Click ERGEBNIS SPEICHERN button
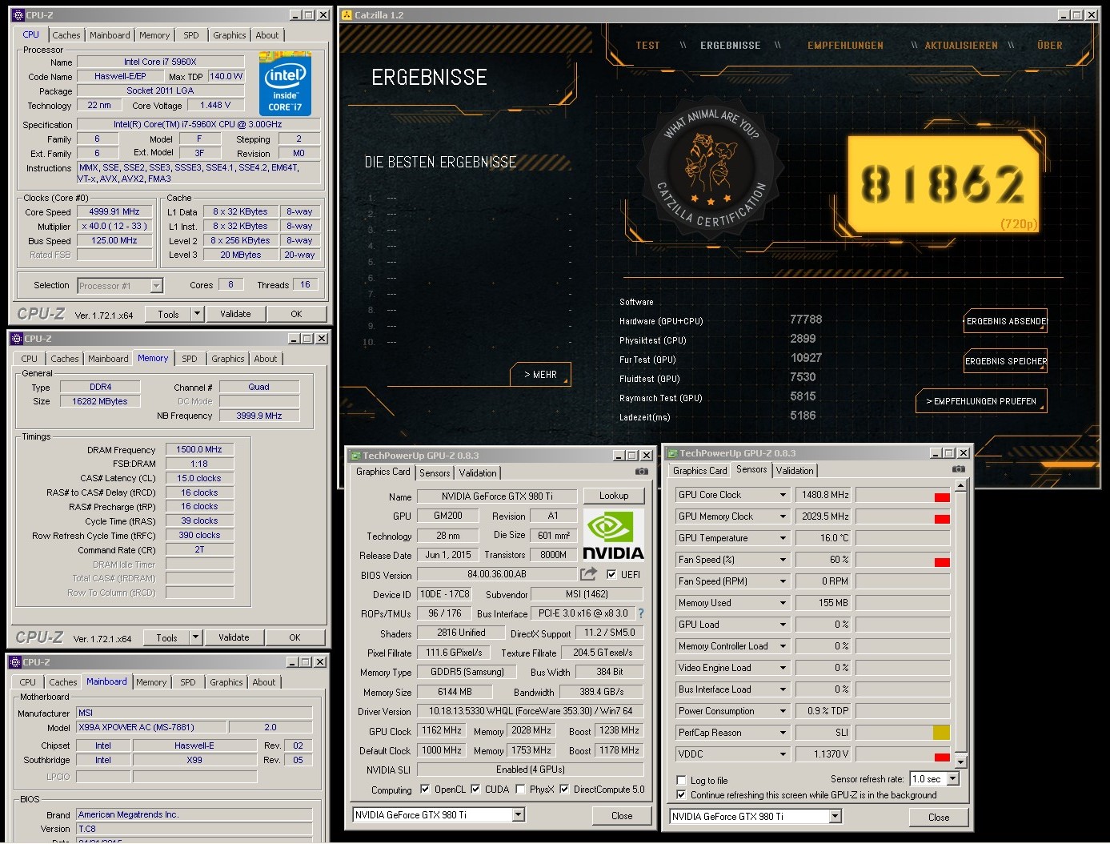The image size is (1110, 844). pyautogui.click(x=1006, y=361)
